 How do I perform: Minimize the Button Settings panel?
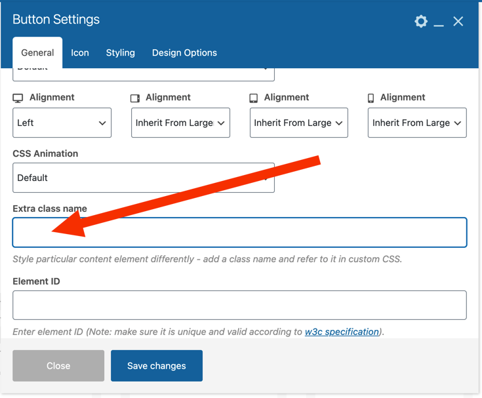pos(439,22)
